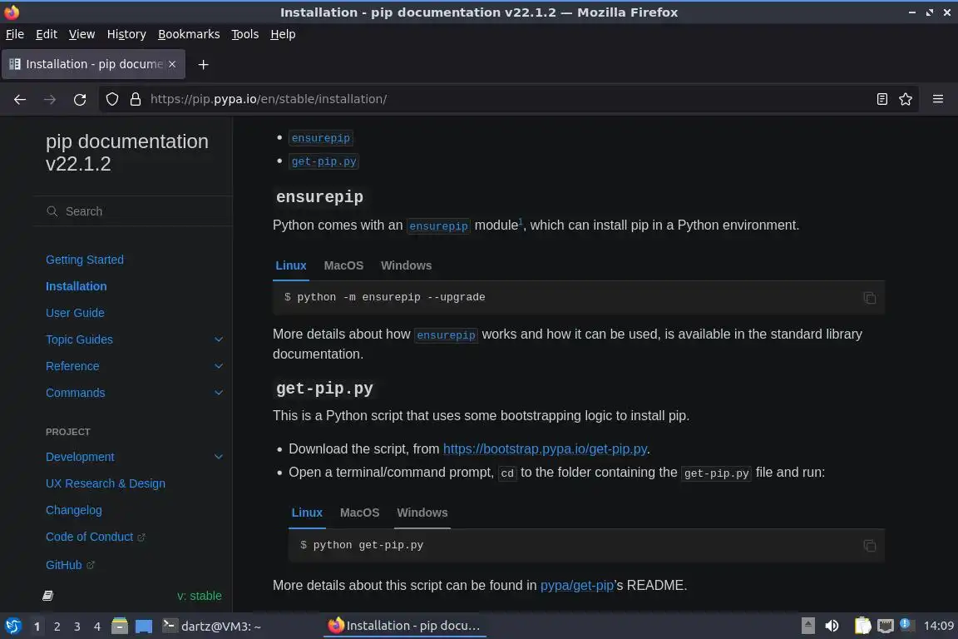Switch to workspace 3 in taskbar

tap(77, 627)
